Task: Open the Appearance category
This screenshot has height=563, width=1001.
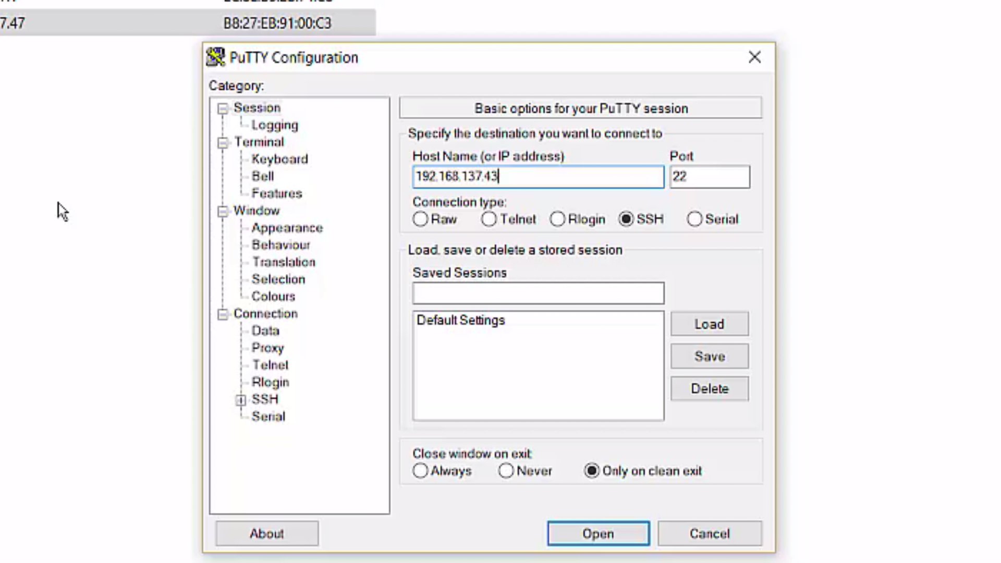Action: pyautogui.click(x=287, y=228)
